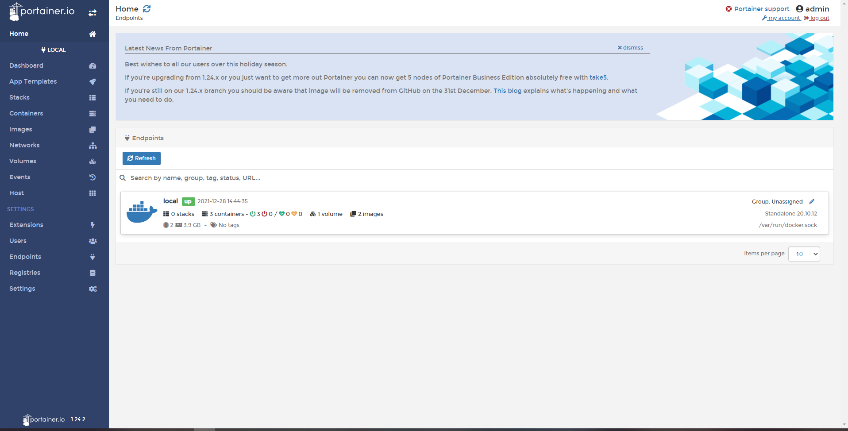Click the green up status badge
The width and height of the screenshot is (848, 431).
[x=188, y=201]
